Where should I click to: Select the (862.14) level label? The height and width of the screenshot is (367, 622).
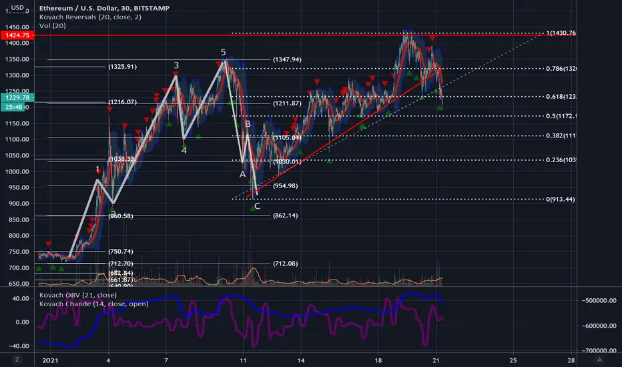coord(285,216)
